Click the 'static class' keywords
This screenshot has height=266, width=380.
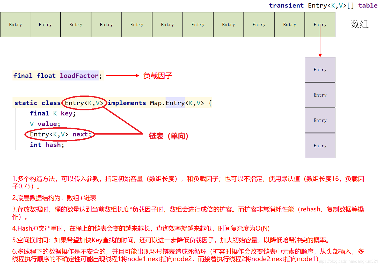(x=38, y=103)
